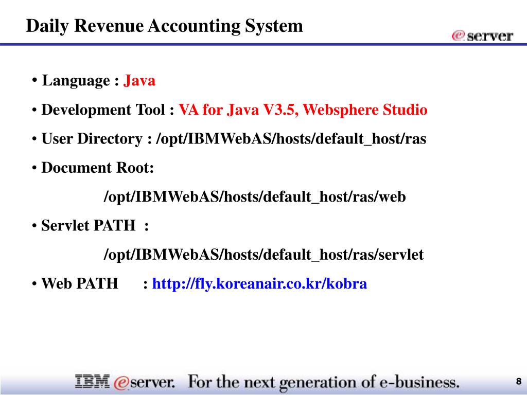Click the e-server logo in the header
This screenshot has height=395, width=527.
[482, 35]
